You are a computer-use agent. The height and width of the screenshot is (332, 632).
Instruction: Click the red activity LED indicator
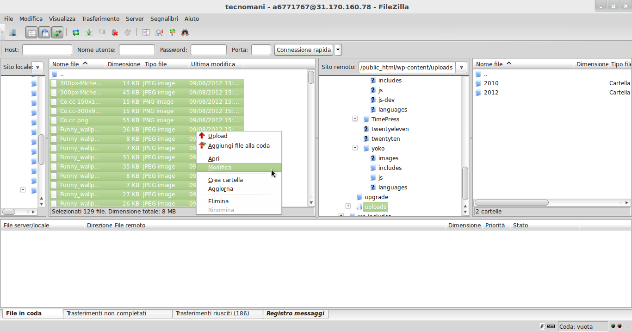pos(620,326)
